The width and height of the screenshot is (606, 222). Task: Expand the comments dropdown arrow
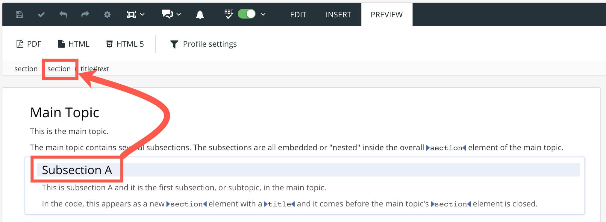[x=179, y=14]
